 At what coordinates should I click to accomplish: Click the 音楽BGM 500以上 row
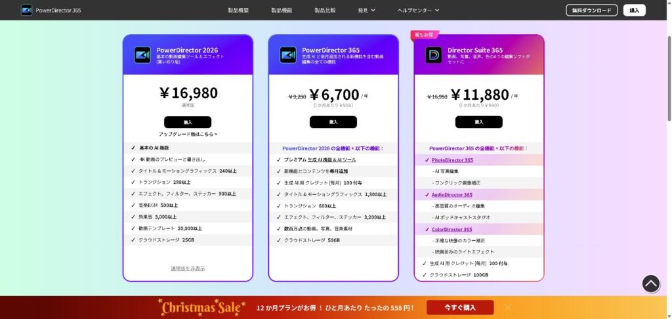(188, 205)
